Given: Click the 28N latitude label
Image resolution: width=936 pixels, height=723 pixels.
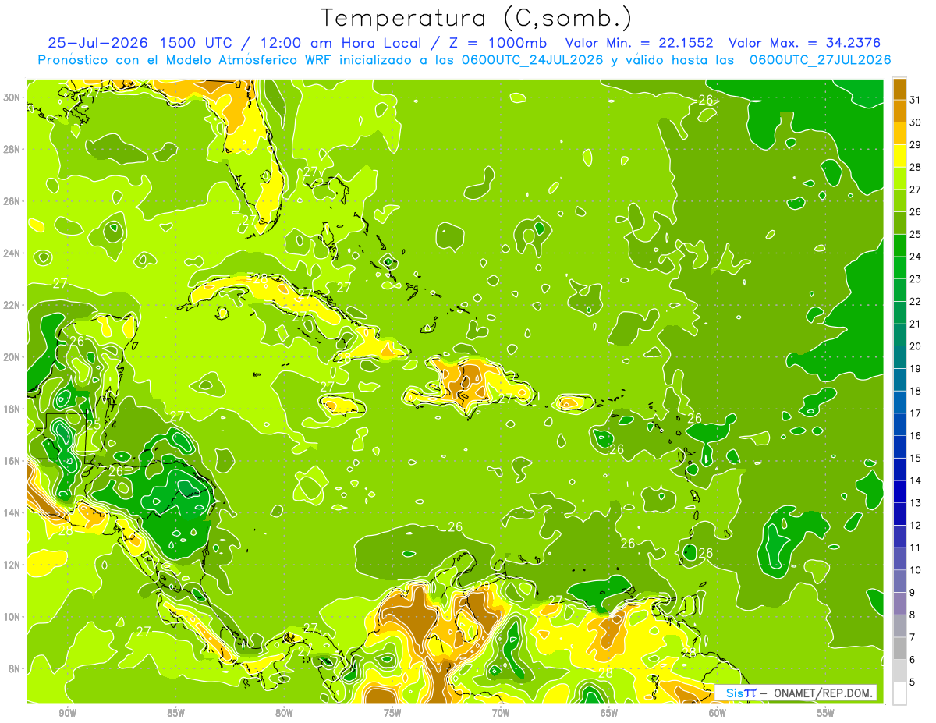Looking at the screenshot, I should [13, 149].
